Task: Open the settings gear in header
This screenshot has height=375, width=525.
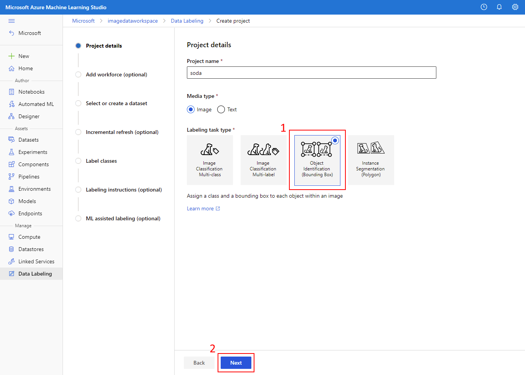Action: point(515,7)
